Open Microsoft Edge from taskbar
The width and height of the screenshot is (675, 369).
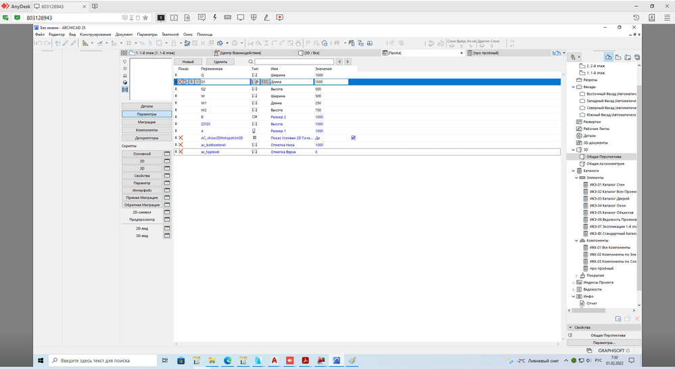[227, 360]
